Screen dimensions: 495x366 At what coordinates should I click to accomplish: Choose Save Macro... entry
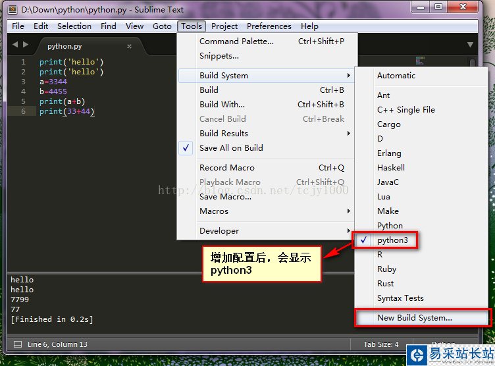pyautogui.click(x=266, y=197)
